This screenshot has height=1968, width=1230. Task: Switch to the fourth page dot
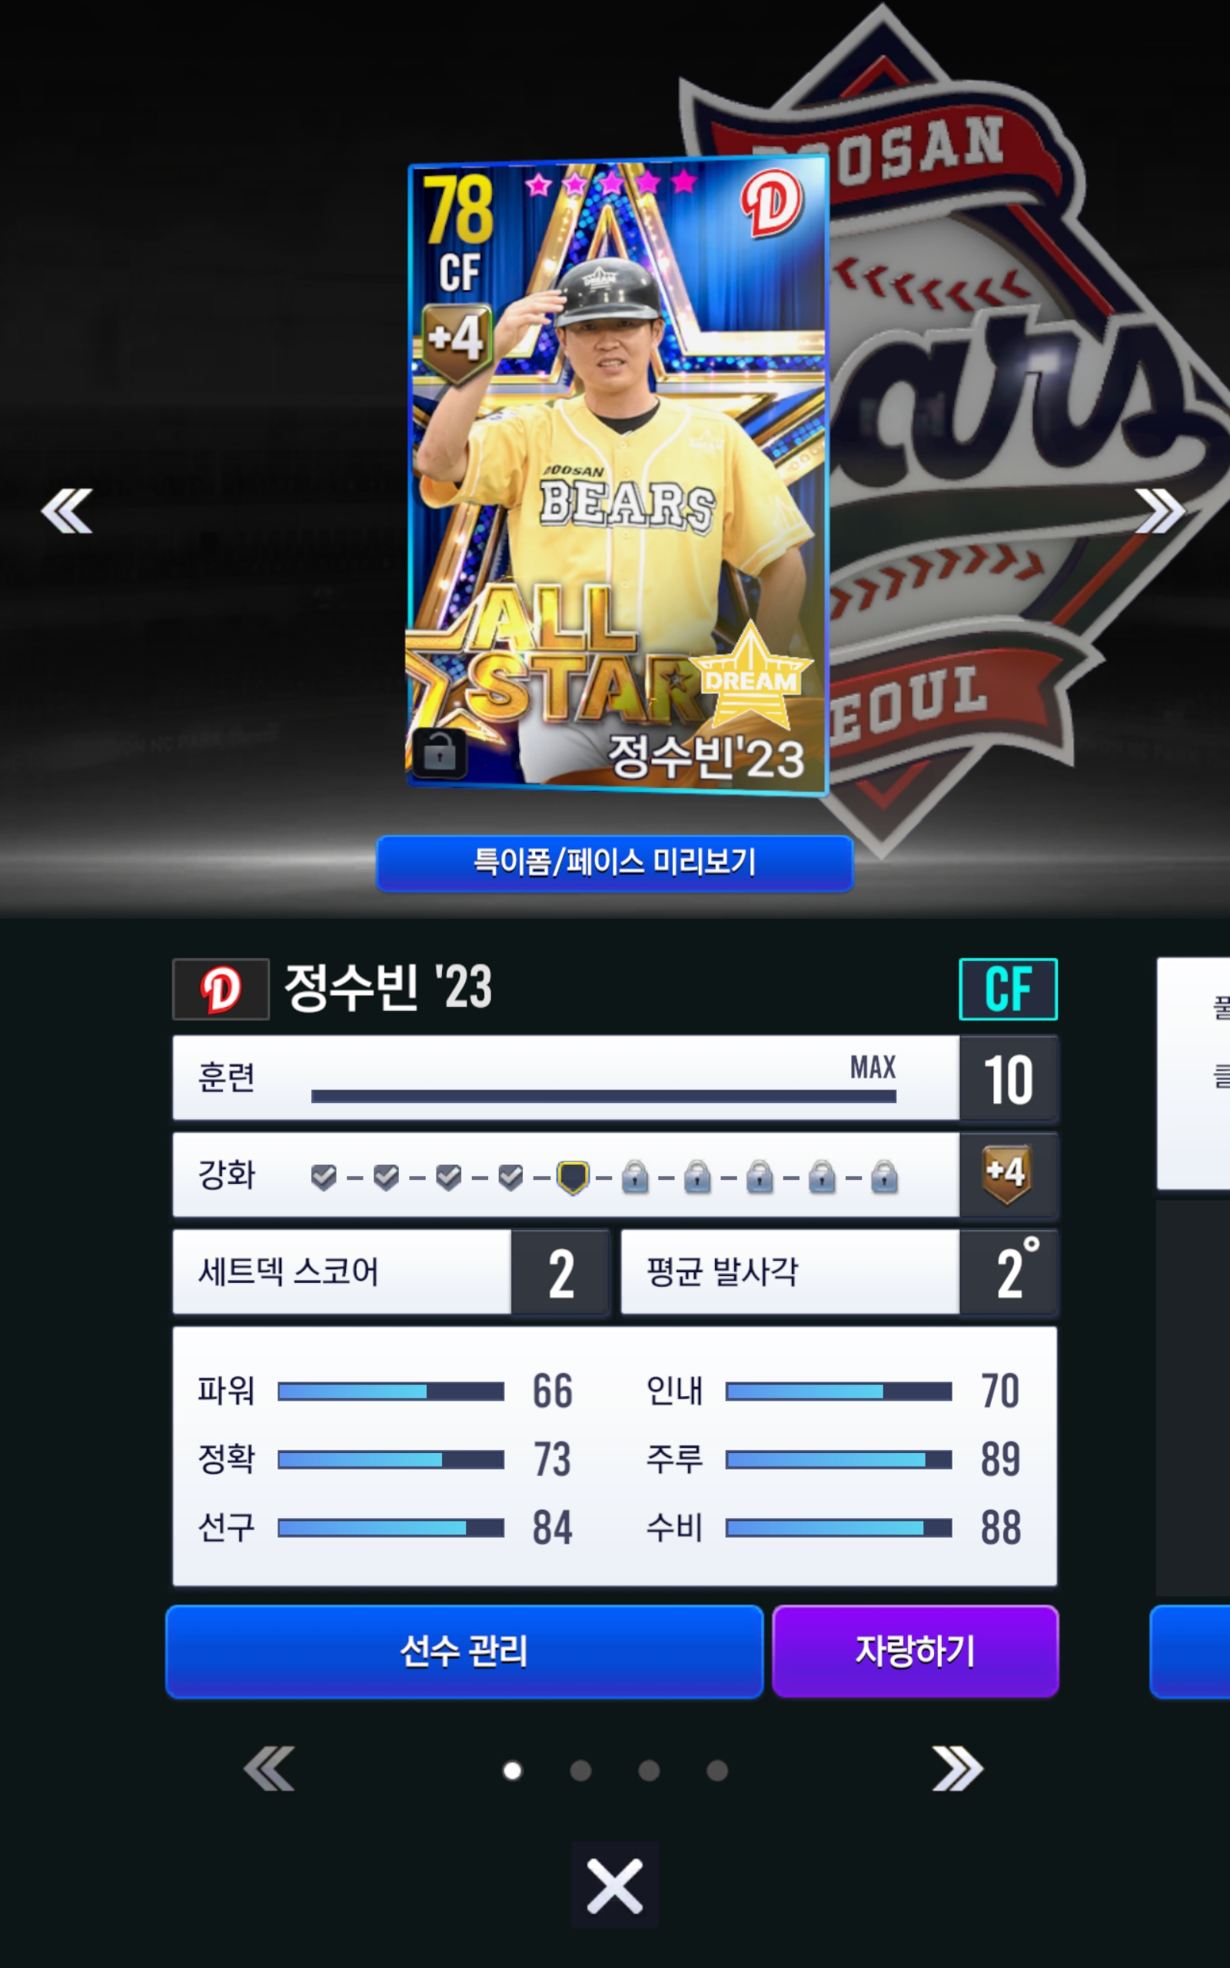tap(716, 1770)
